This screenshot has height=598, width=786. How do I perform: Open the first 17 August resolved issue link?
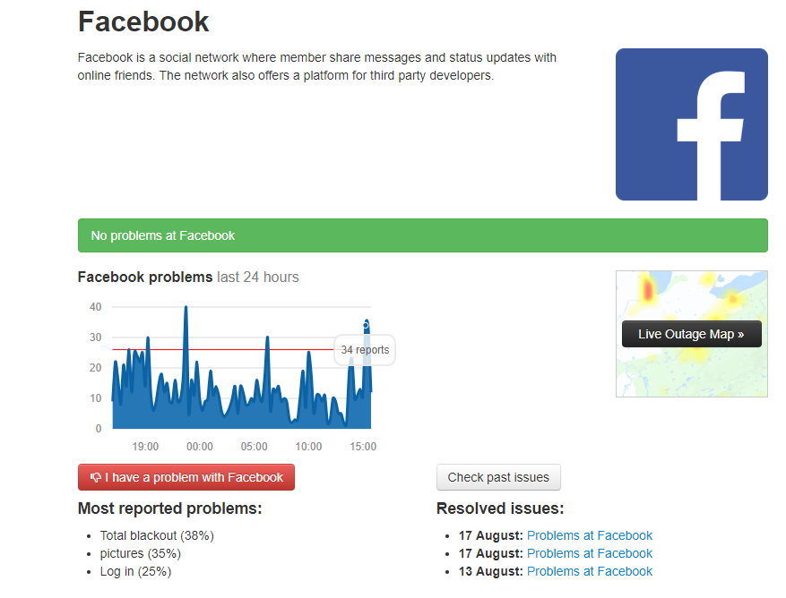coord(589,535)
